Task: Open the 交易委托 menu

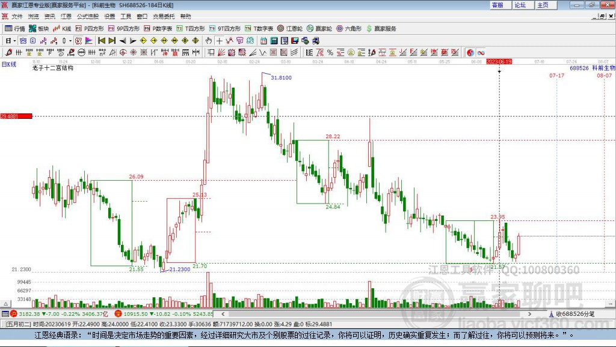Action: [164, 16]
